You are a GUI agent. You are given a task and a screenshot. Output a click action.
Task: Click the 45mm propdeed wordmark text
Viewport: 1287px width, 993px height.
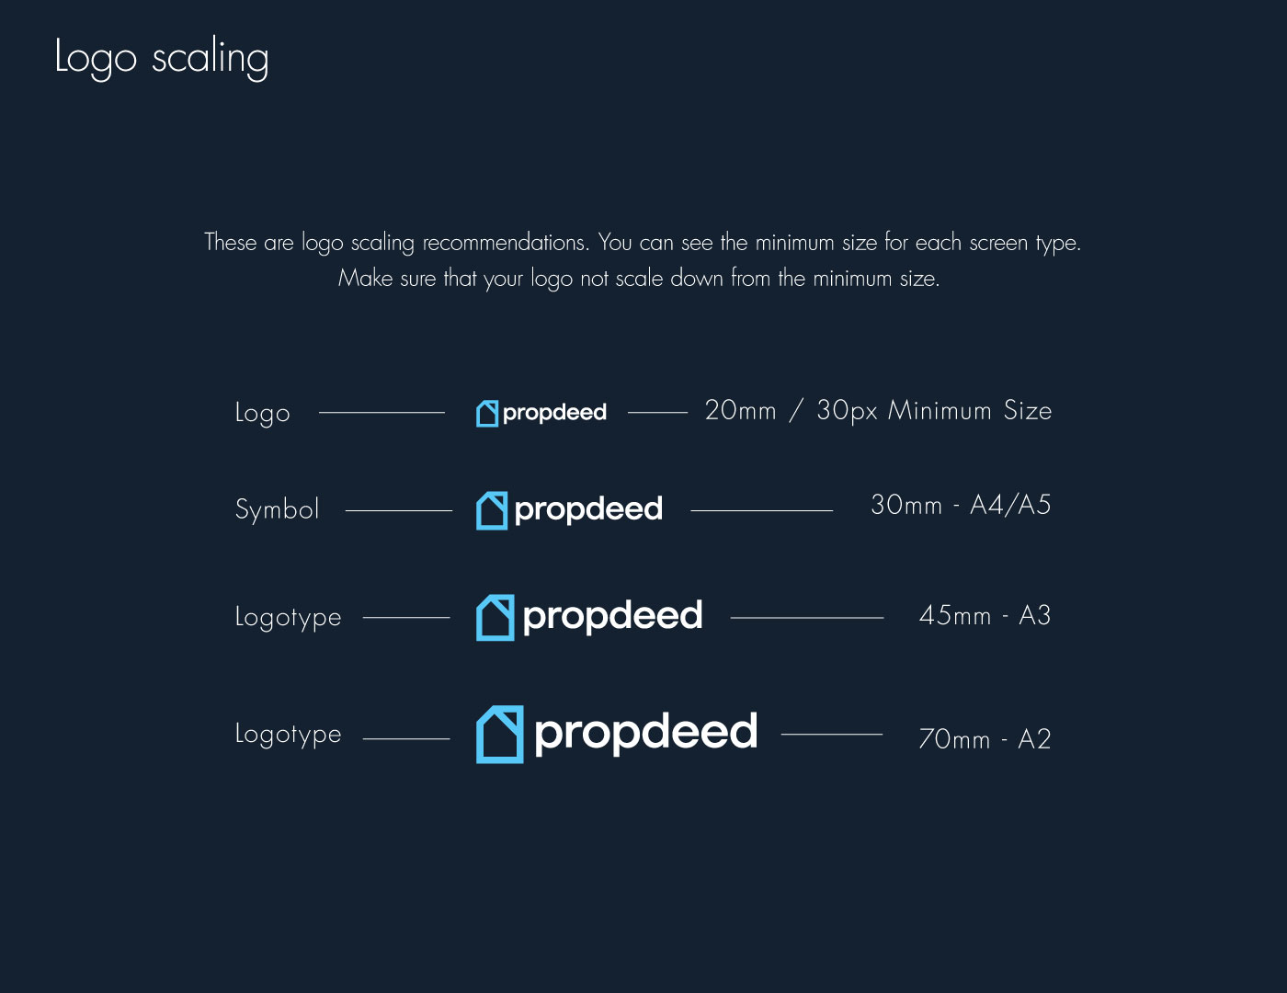coord(612,617)
